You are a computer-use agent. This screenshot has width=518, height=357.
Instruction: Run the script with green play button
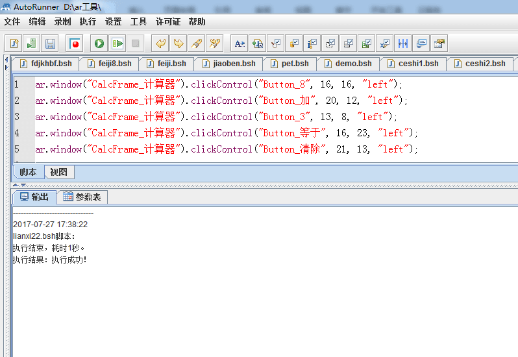pyautogui.click(x=99, y=43)
